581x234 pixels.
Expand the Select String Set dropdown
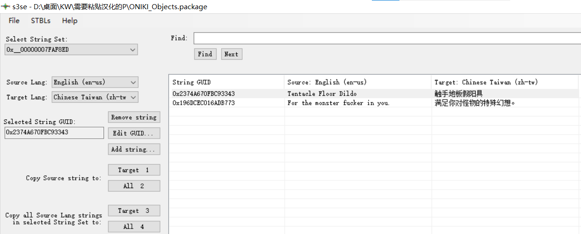point(71,50)
